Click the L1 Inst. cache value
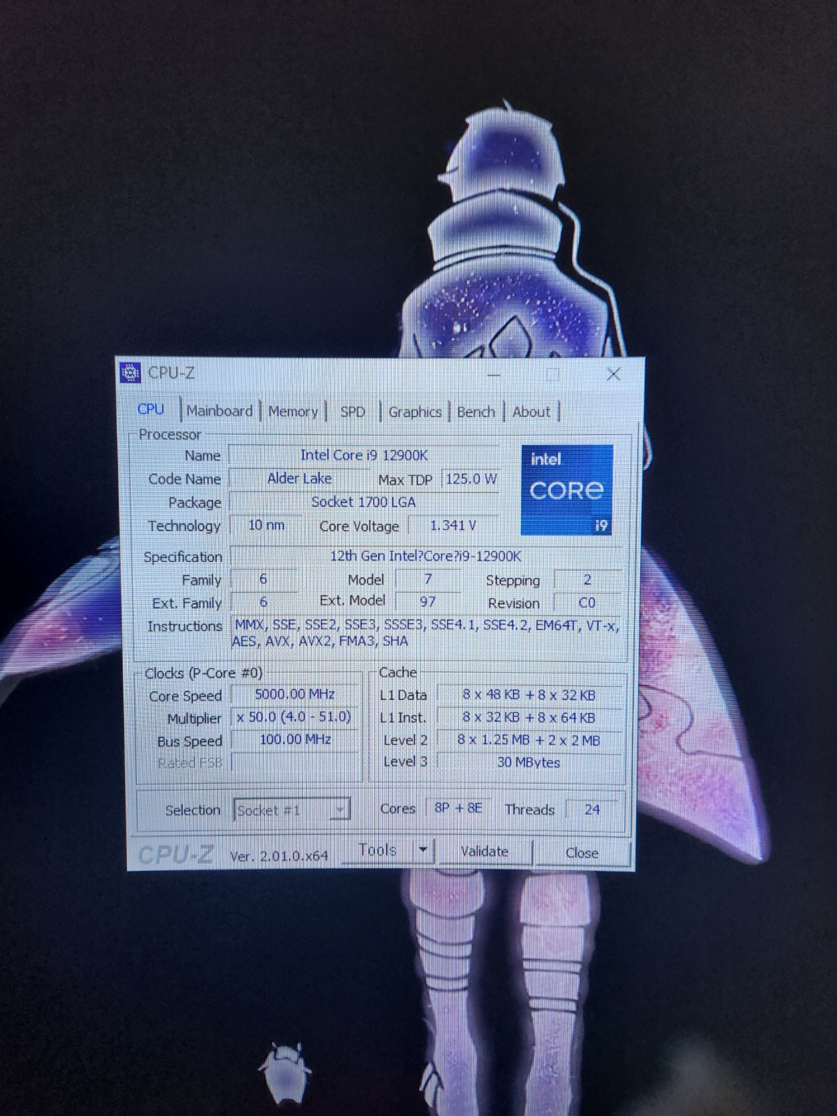The image size is (837, 1116). (x=529, y=718)
